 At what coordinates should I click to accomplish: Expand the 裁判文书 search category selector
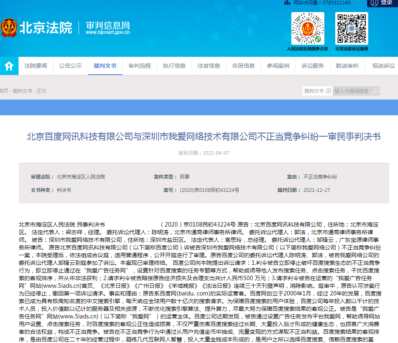318,91
